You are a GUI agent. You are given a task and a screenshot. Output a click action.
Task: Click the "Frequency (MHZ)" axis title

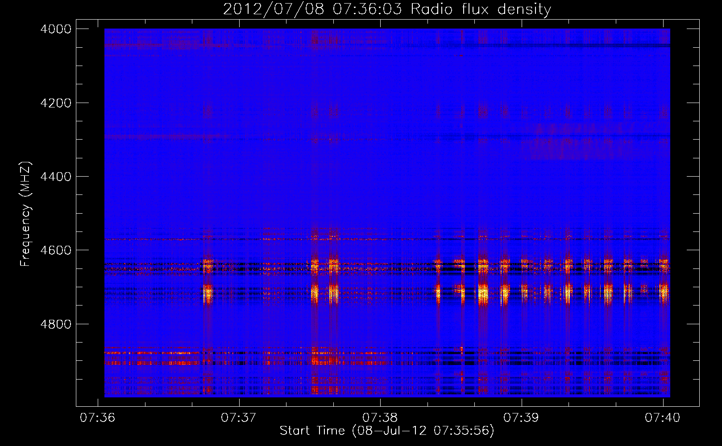tap(26, 214)
